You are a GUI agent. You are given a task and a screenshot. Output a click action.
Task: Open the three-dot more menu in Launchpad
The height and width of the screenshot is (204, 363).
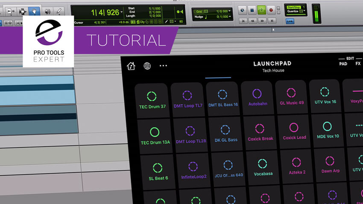click(163, 66)
